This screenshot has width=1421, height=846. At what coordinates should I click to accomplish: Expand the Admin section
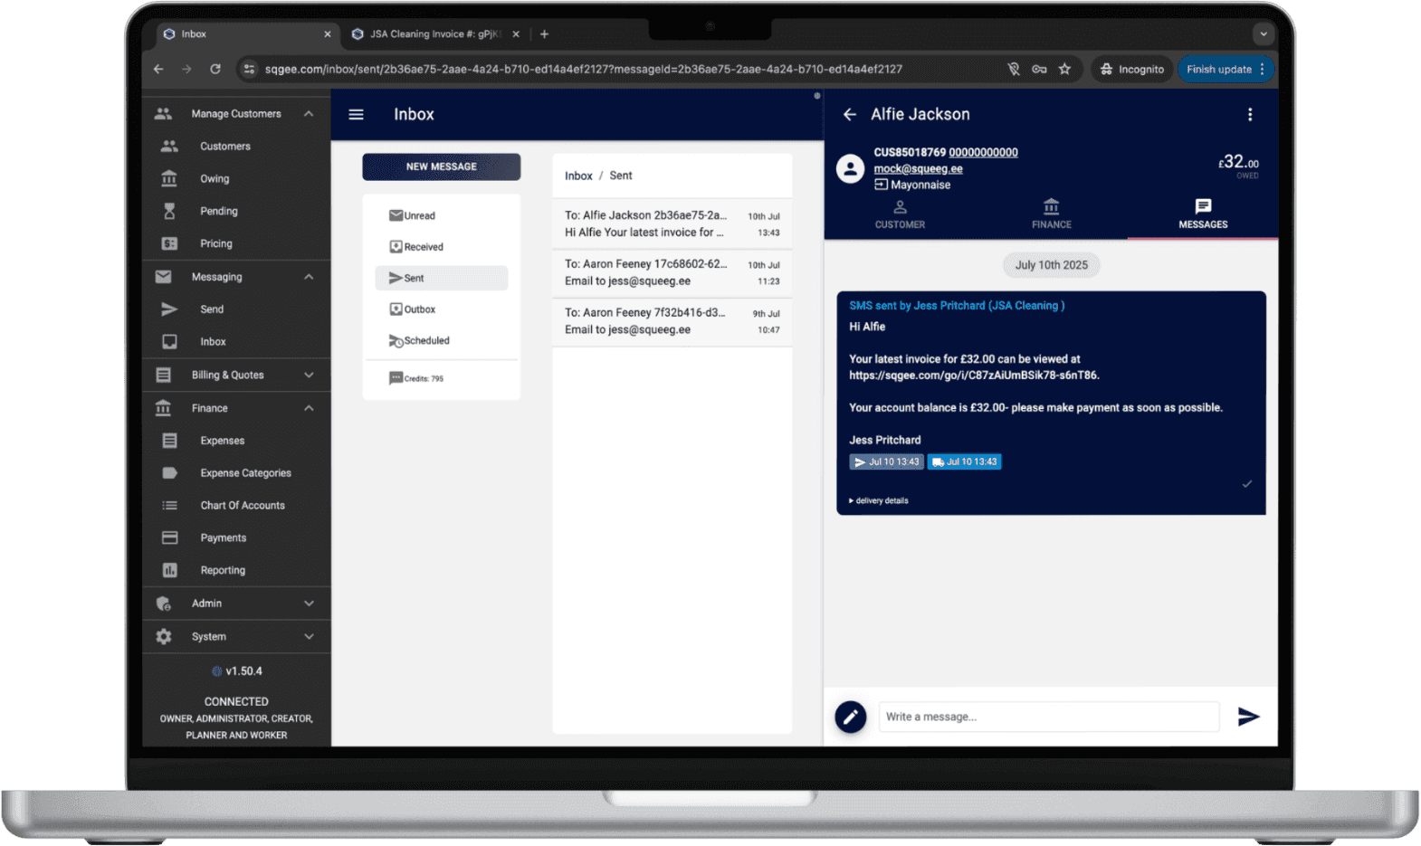(x=309, y=604)
